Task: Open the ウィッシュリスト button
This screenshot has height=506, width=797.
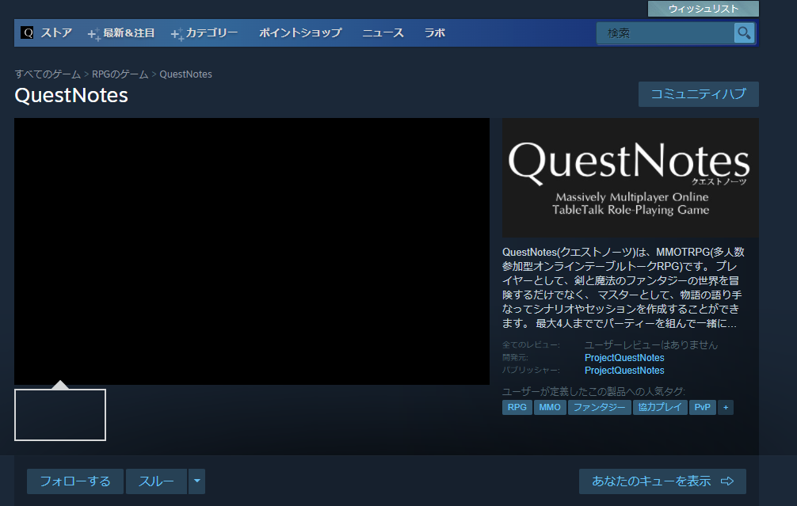Action: (703, 9)
